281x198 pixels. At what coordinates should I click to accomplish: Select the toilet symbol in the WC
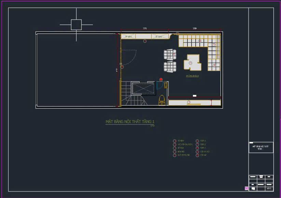pyautogui.click(x=161, y=100)
